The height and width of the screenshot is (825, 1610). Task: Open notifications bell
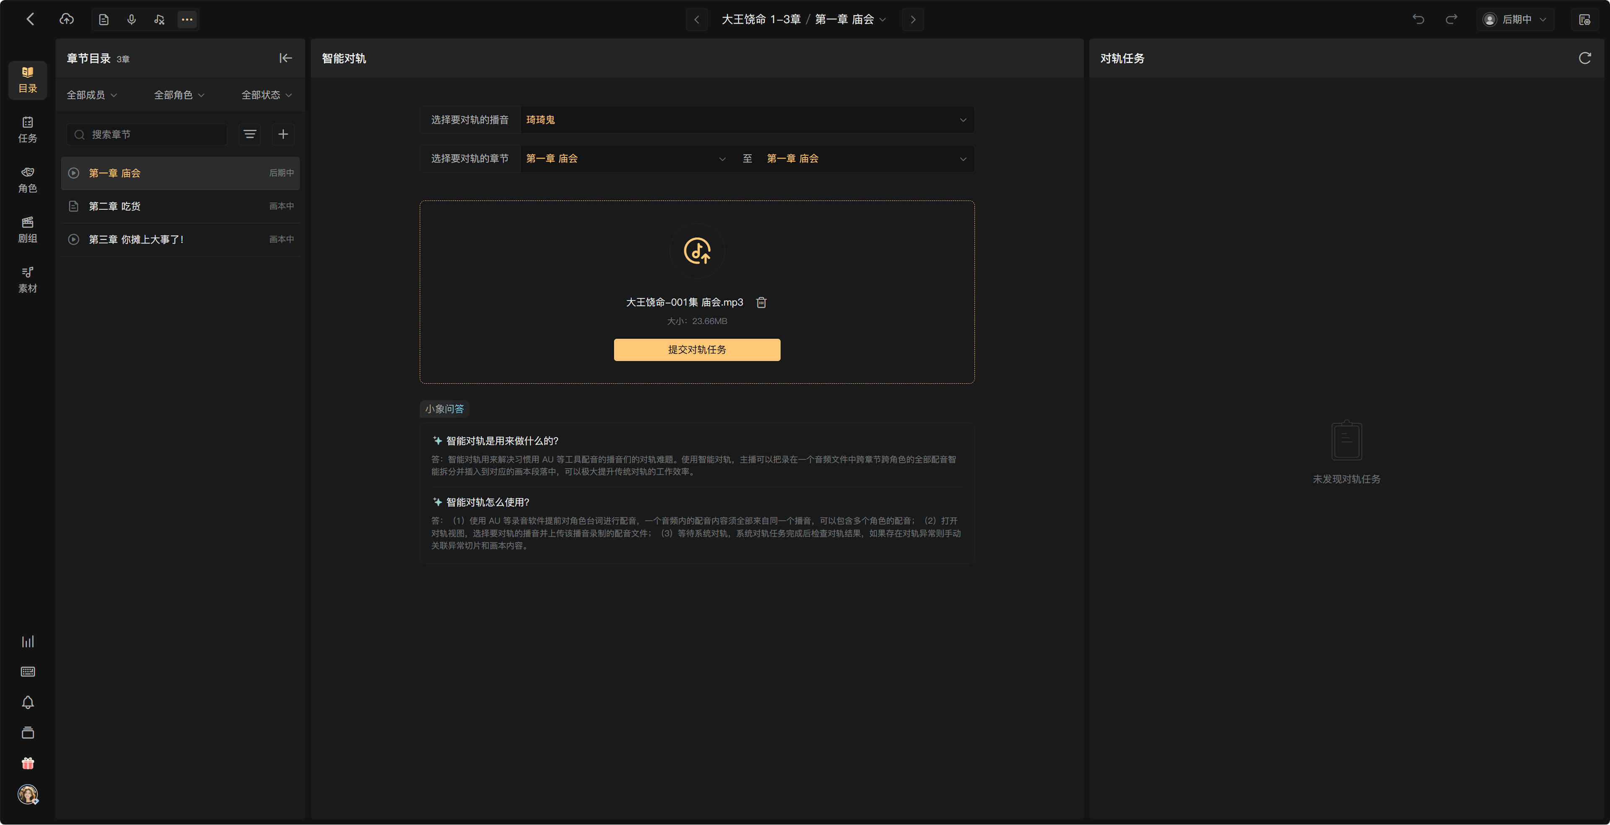[28, 703]
